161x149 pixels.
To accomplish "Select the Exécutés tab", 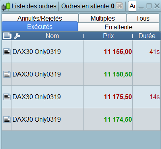I will [40, 27].
